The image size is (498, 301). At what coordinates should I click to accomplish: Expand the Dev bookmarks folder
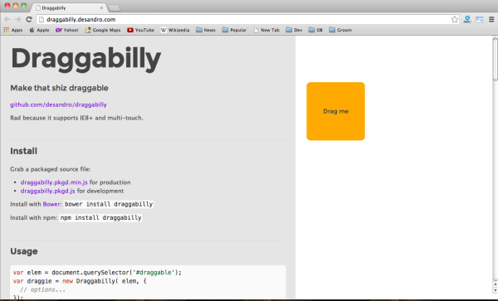(294, 30)
